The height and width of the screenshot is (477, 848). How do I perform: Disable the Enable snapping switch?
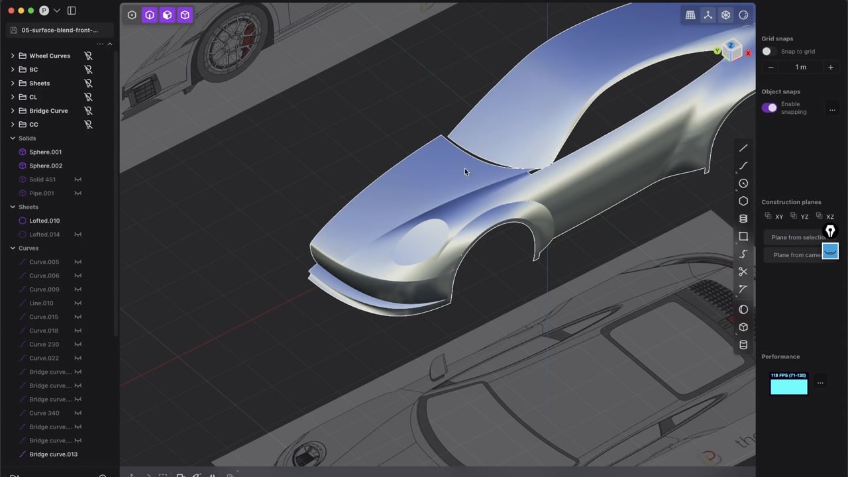[x=769, y=107]
